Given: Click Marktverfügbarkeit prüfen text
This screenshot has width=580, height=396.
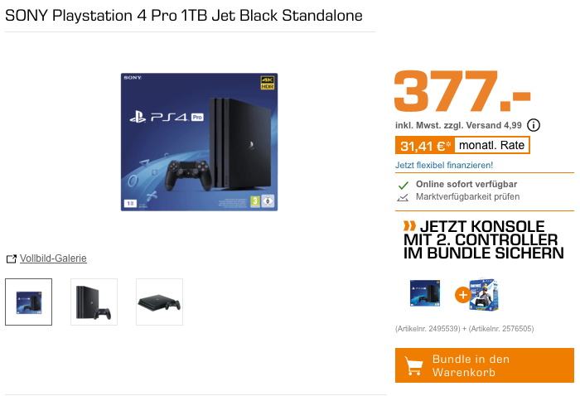Looking at the screenshot, I should (467, 196).
